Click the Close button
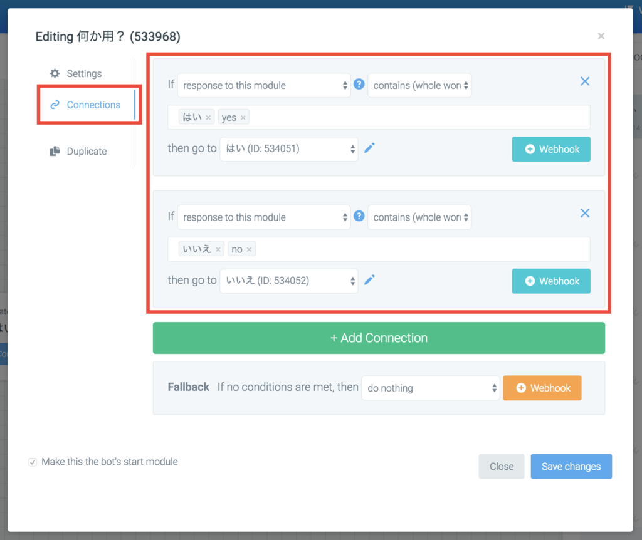Viewport: 642px width, 540px height. click(502, 466)
